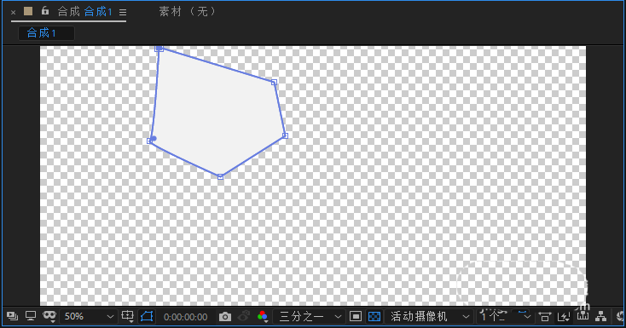Screen dimensions: 626x328
Task: Open the 1个 view layout dropdown
Action: (505, 317)
